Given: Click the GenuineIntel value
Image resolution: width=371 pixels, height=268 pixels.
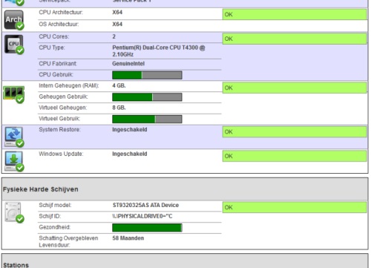Looking at the screenshot, I should tap(128, 64).
